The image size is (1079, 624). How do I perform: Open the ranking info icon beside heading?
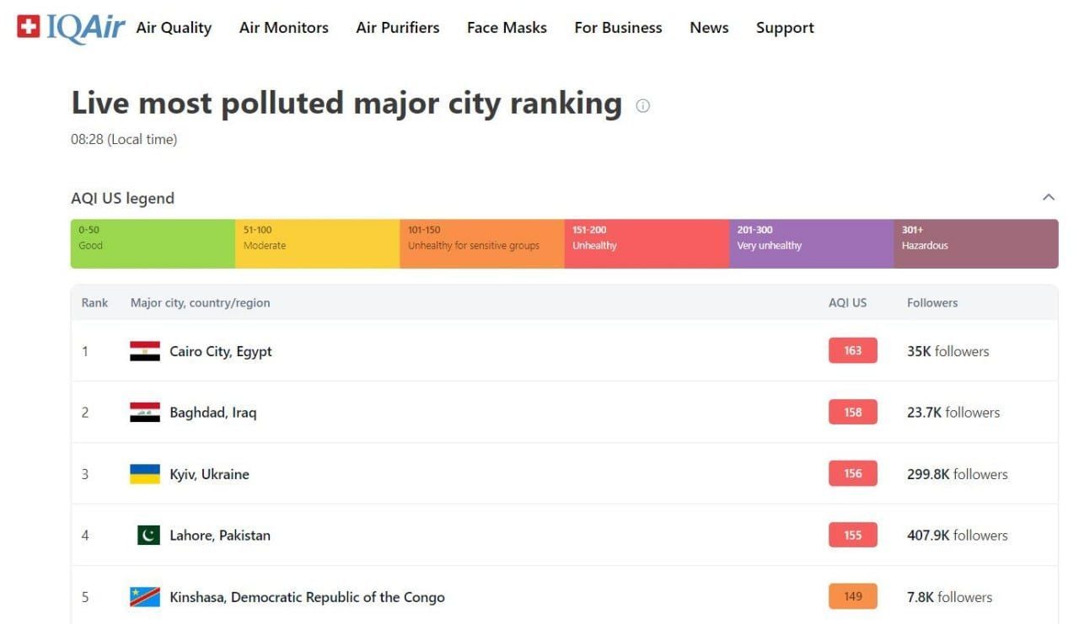pyautogui.click(x=642, y=106)
